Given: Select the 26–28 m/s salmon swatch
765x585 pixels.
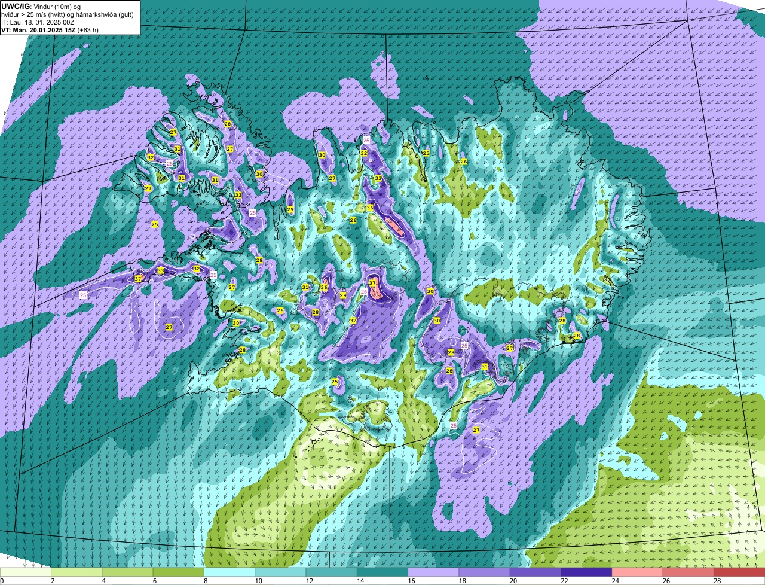Looking at the screenshot, I should (688, 572).
